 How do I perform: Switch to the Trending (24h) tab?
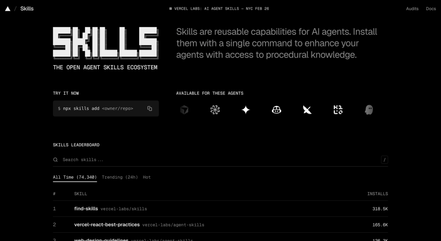pos(120,177)
